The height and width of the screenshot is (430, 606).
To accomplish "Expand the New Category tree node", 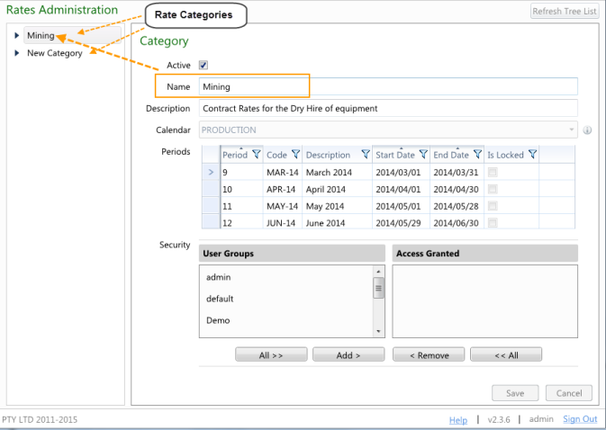I will pos(16,53).
